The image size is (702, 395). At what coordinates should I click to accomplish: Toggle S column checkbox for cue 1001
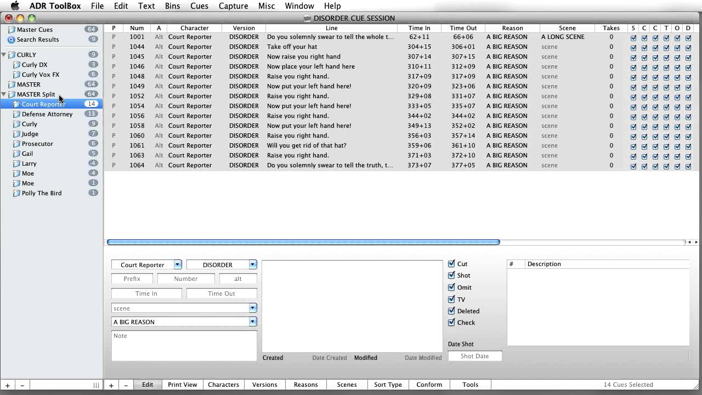(633, 37)
